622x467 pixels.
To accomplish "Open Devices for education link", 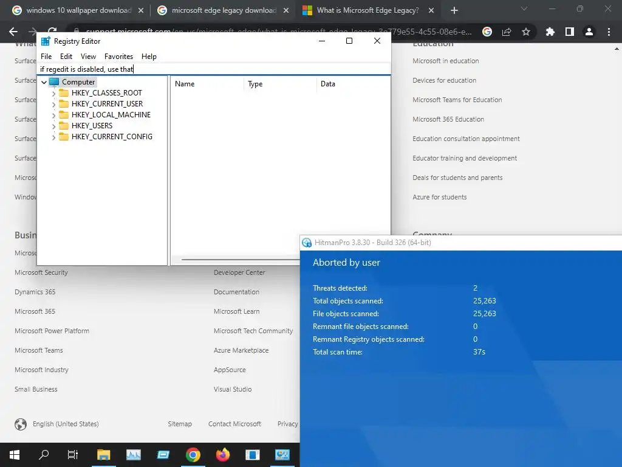I will 444,80.
